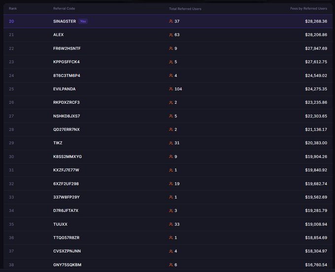Viewport: 335px width, 272px height.
Task: Click the Rank column header
Action: pyautogui.click(x=13, y=8)
